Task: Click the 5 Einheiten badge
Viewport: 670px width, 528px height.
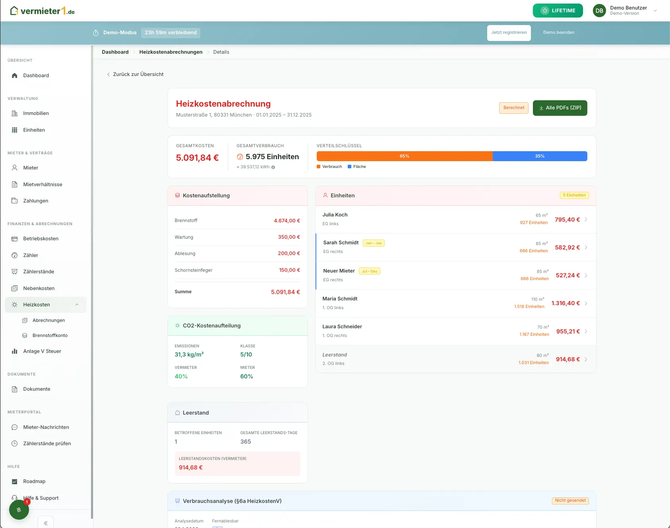Action: (574, 195)
